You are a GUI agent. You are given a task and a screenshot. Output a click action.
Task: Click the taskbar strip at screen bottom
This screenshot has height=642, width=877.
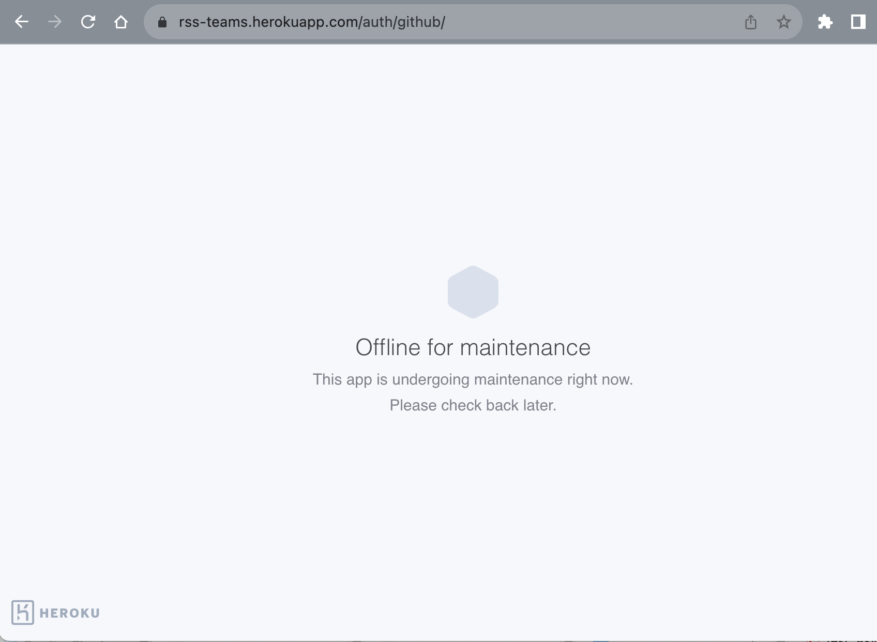point(438,639)
